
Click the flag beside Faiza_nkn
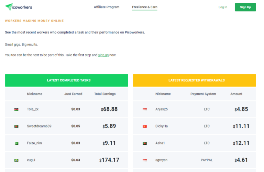(x=16, y=143)
